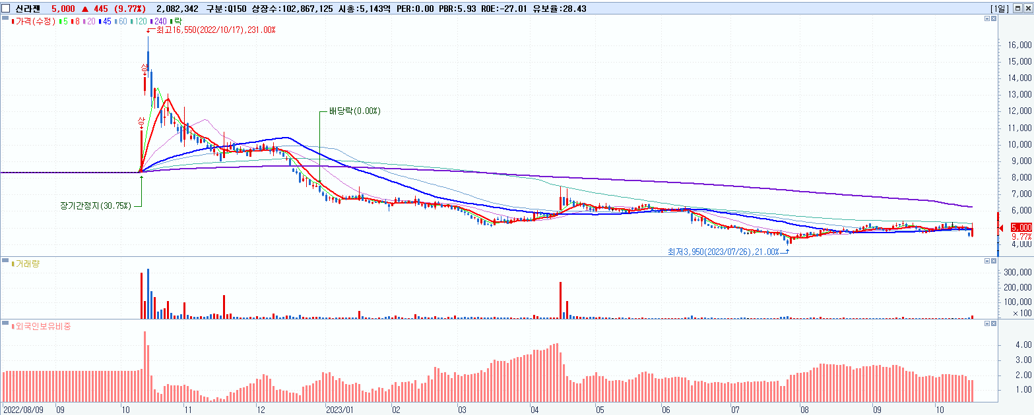
Task: Click the 300,000 volume axis label
Action: point(1018,272)
